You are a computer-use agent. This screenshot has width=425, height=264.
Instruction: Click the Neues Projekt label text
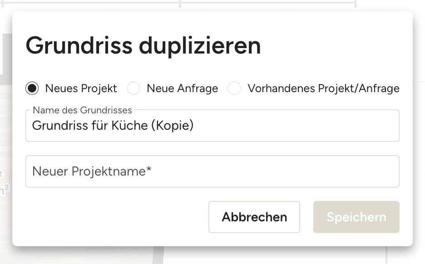tap(81, 88)
